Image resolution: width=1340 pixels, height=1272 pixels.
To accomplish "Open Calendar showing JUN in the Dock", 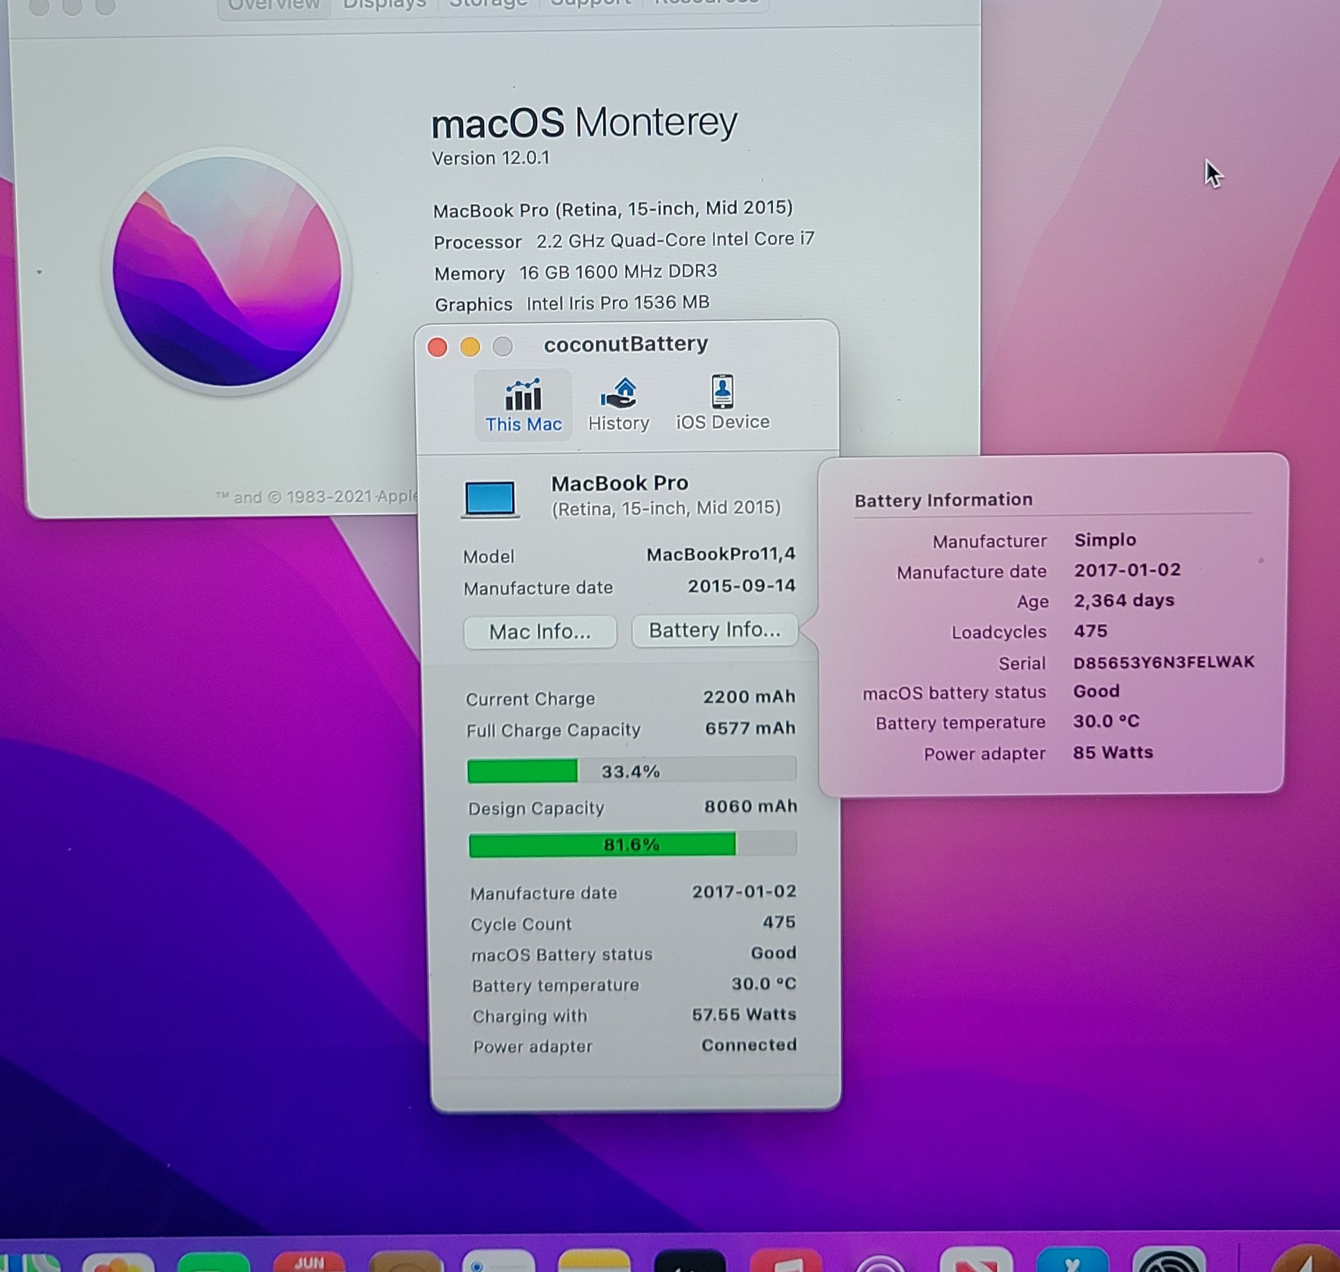I will [308, 1262].
